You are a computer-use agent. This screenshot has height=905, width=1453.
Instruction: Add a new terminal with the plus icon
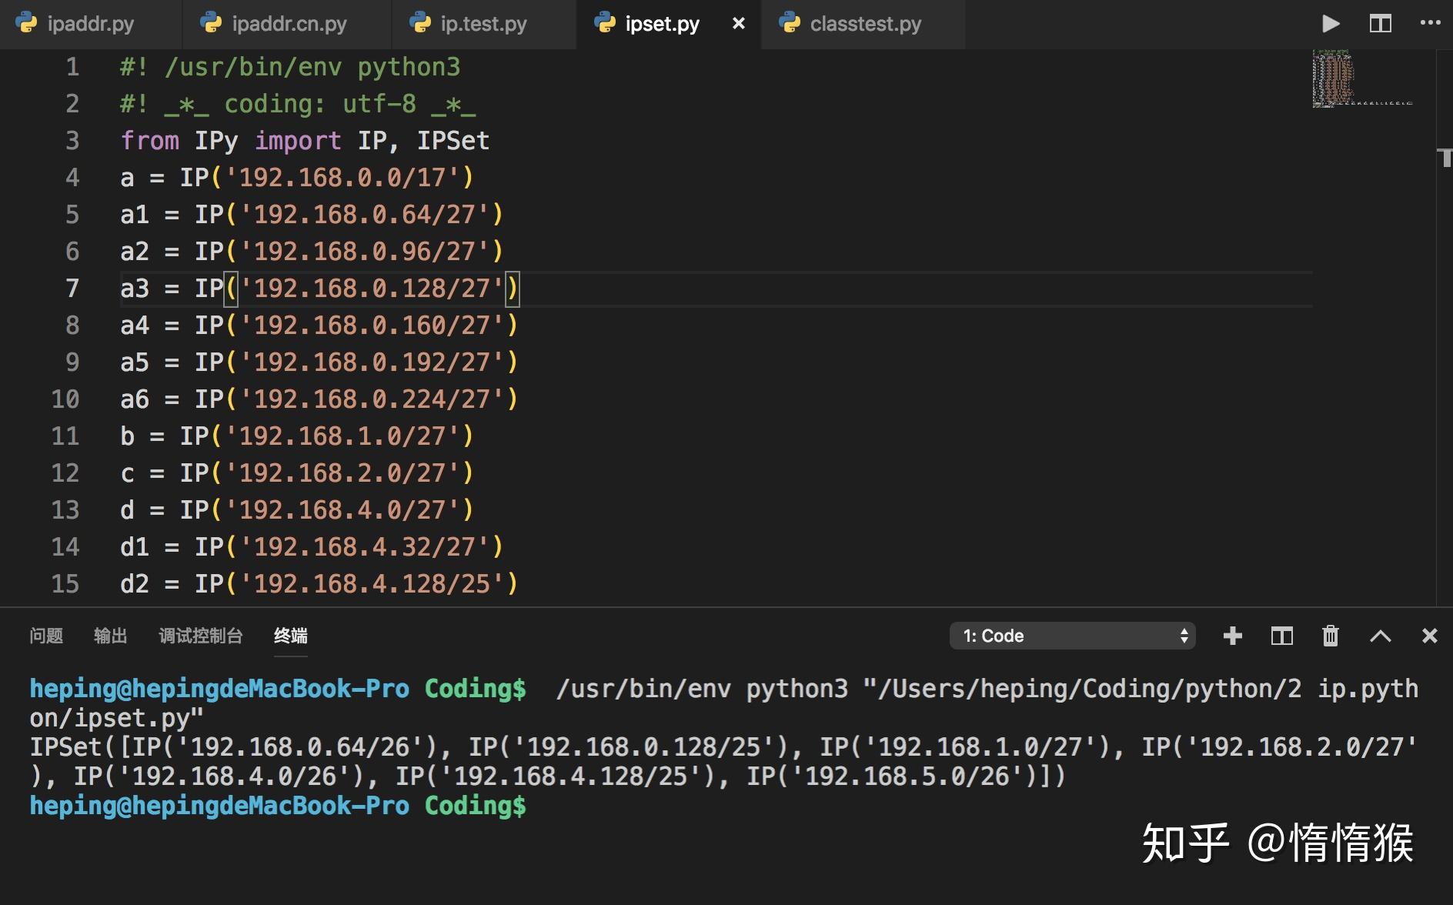click(x=1233, y=636)
